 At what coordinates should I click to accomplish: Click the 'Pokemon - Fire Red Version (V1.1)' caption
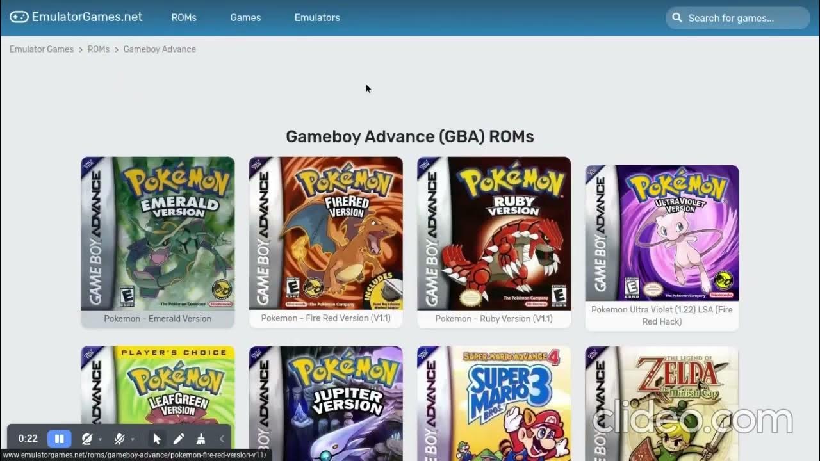325,318
